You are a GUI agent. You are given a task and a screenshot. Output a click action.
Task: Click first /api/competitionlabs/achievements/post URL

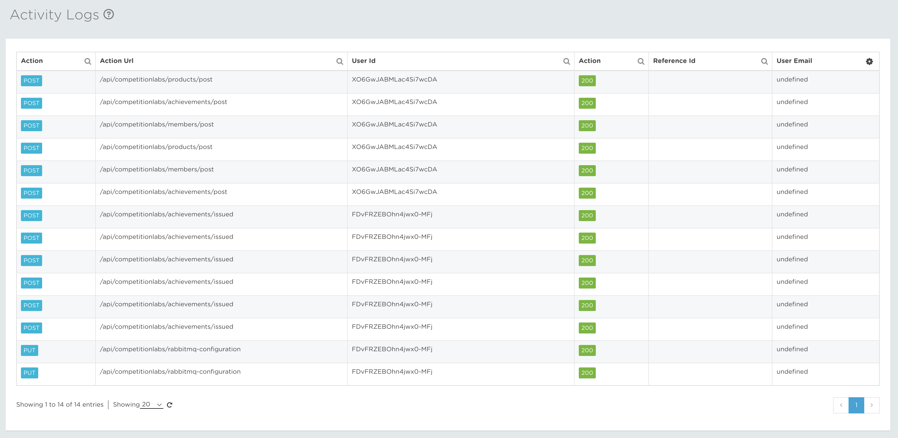[163, 102]
